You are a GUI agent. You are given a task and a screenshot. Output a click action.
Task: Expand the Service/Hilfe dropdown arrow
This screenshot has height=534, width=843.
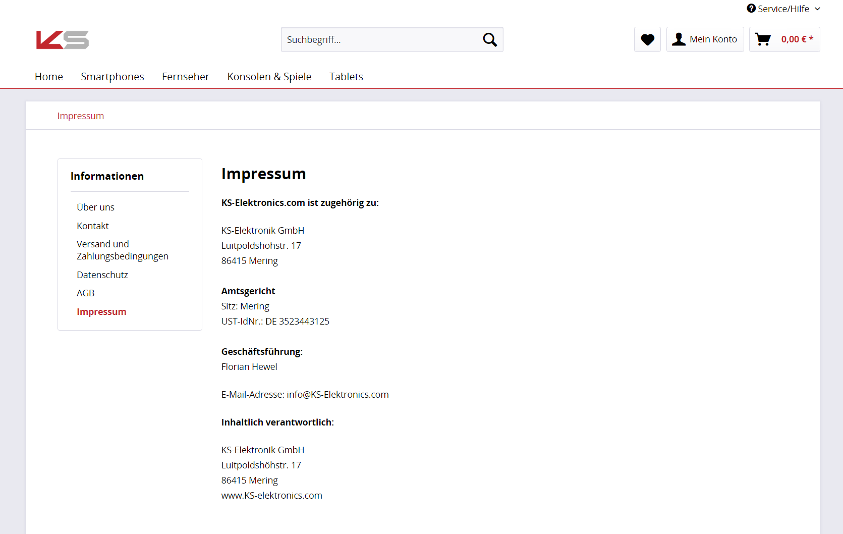(x=817, y=9)
